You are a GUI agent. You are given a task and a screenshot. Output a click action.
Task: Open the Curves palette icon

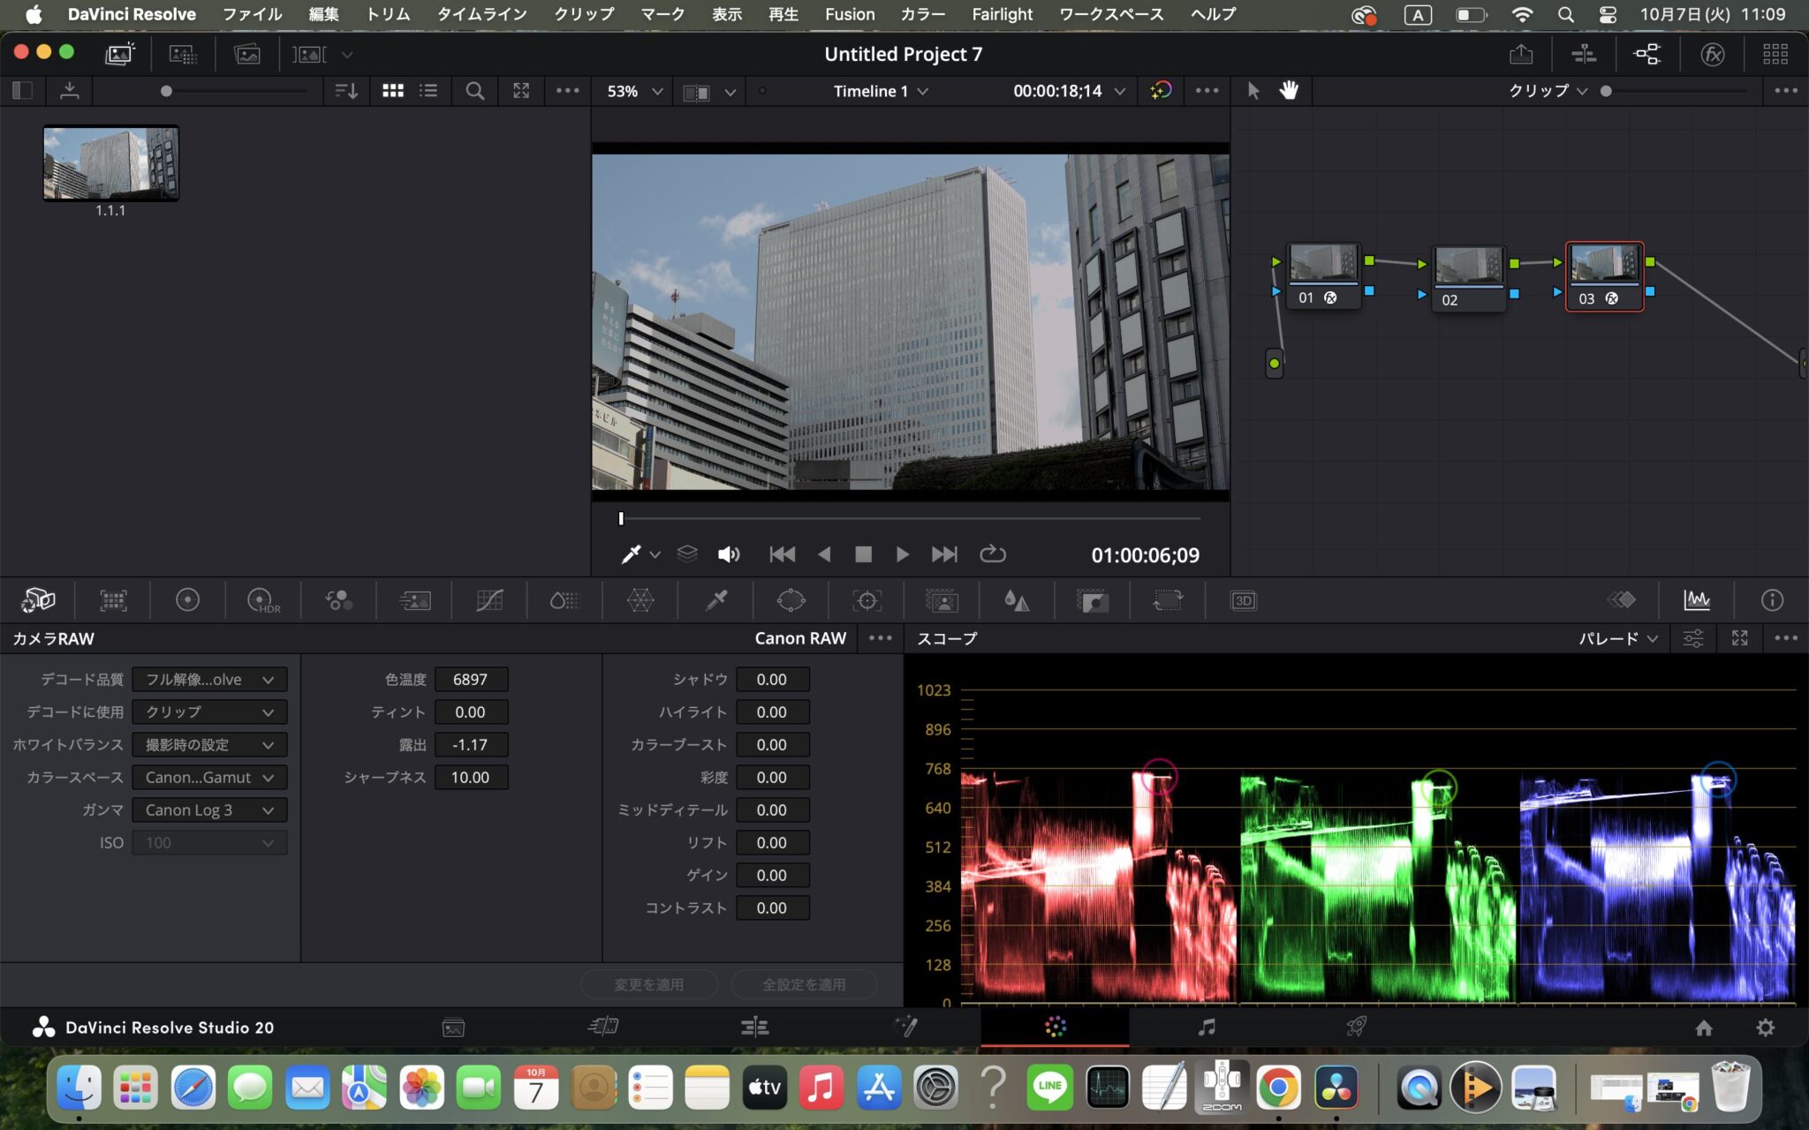click(x=489, y=601)
